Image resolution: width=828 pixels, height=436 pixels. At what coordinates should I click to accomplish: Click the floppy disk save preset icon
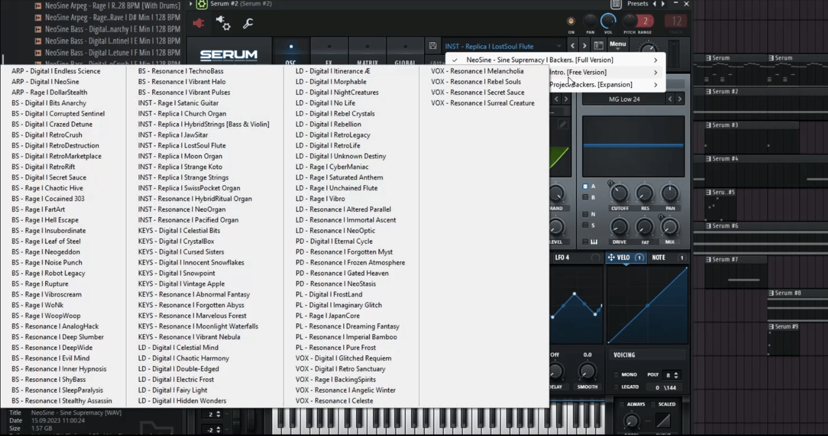click(433, 46)
